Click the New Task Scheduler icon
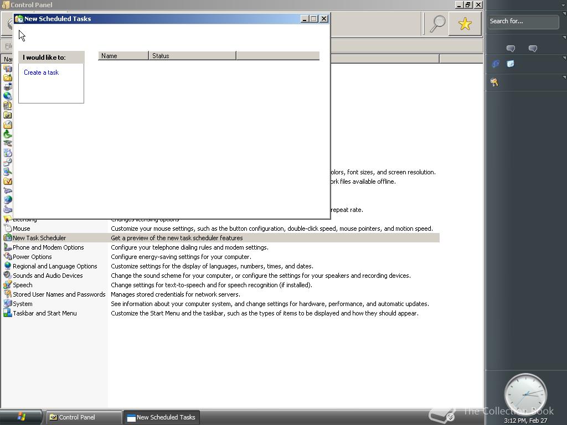 8,238
